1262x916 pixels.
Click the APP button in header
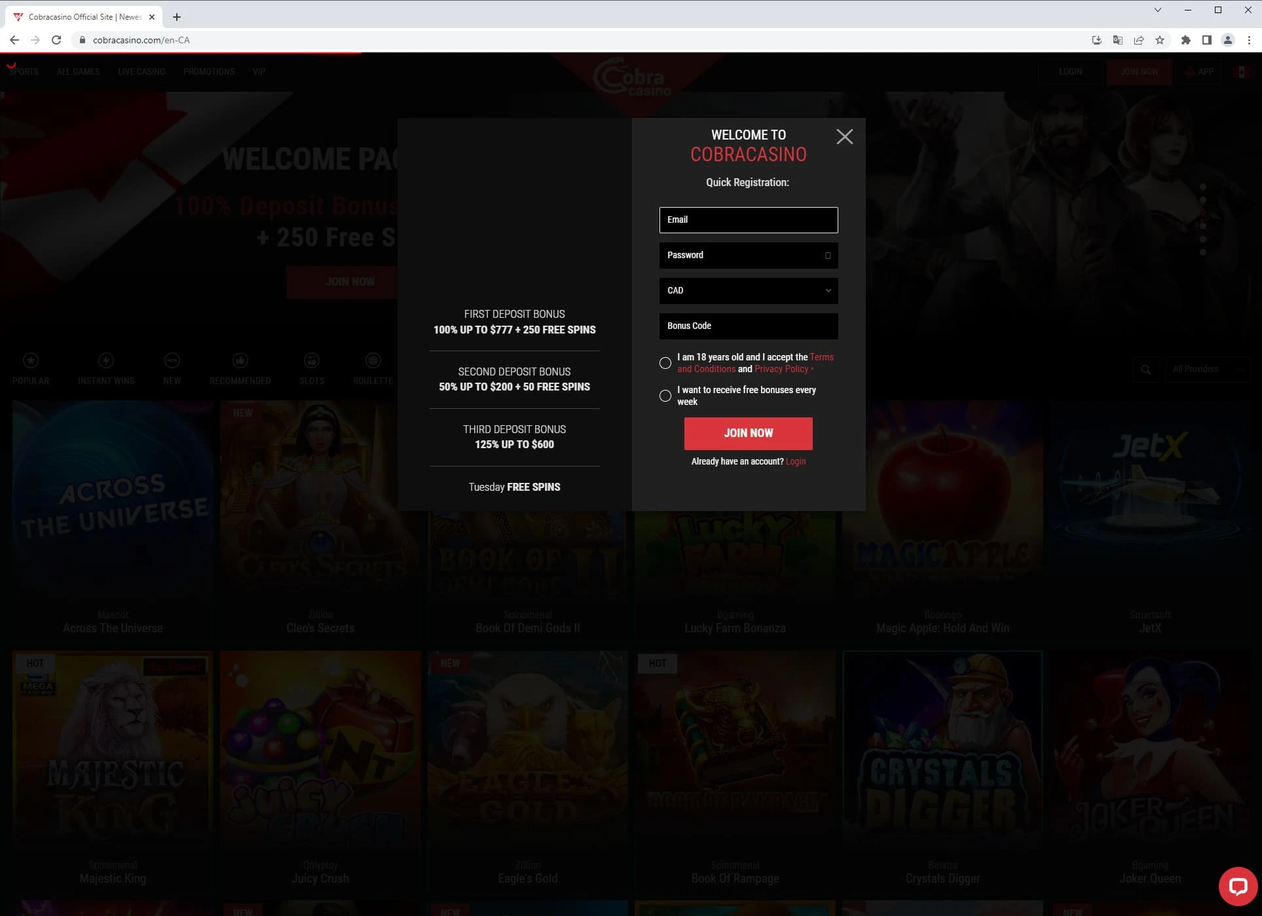(1200, 71)
